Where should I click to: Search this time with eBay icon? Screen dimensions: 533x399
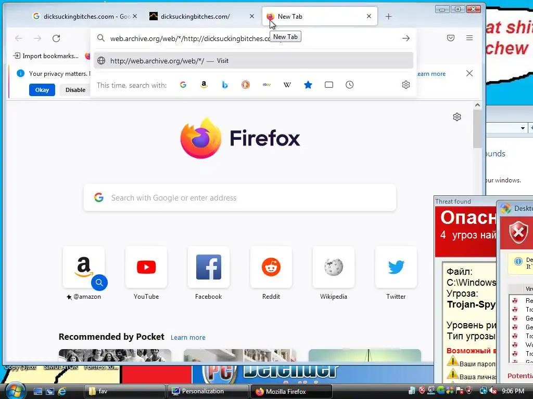click(266, 85)
